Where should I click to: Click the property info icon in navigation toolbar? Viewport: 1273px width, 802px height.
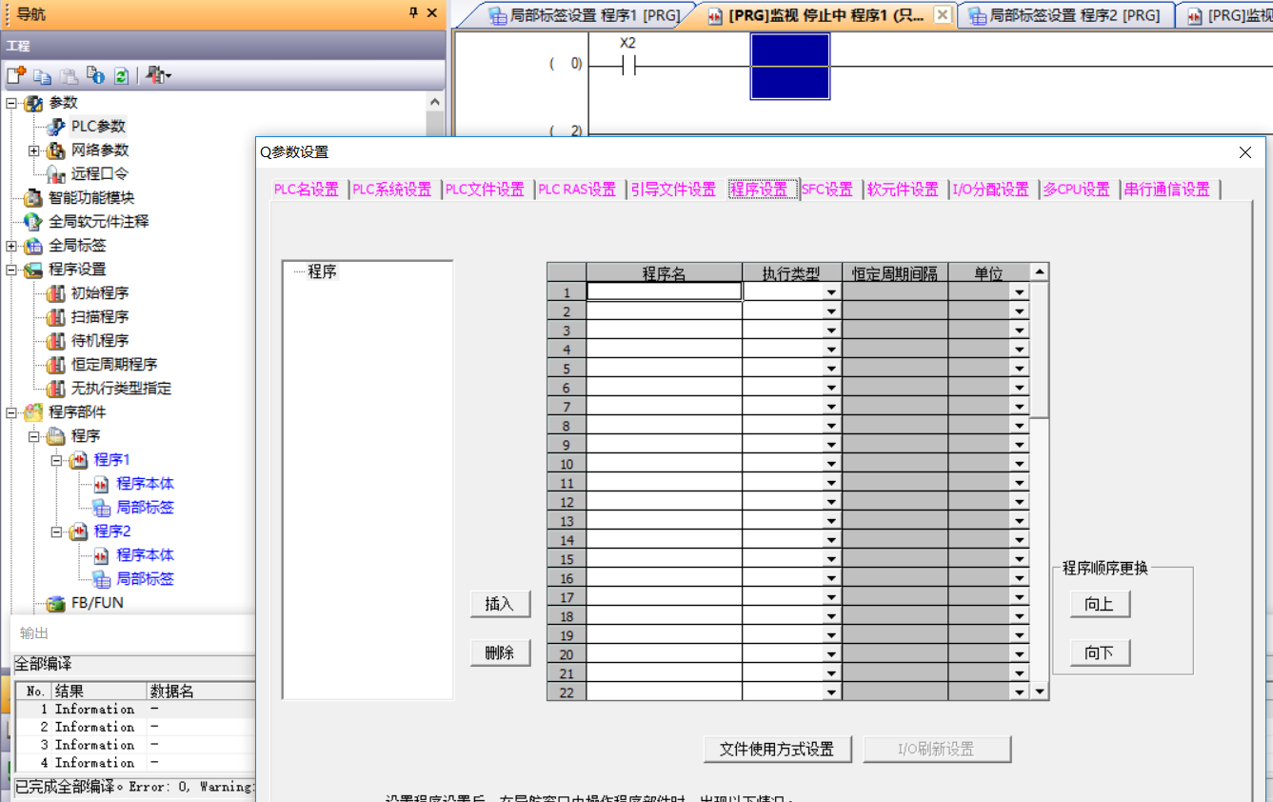[x=95, y=76]
